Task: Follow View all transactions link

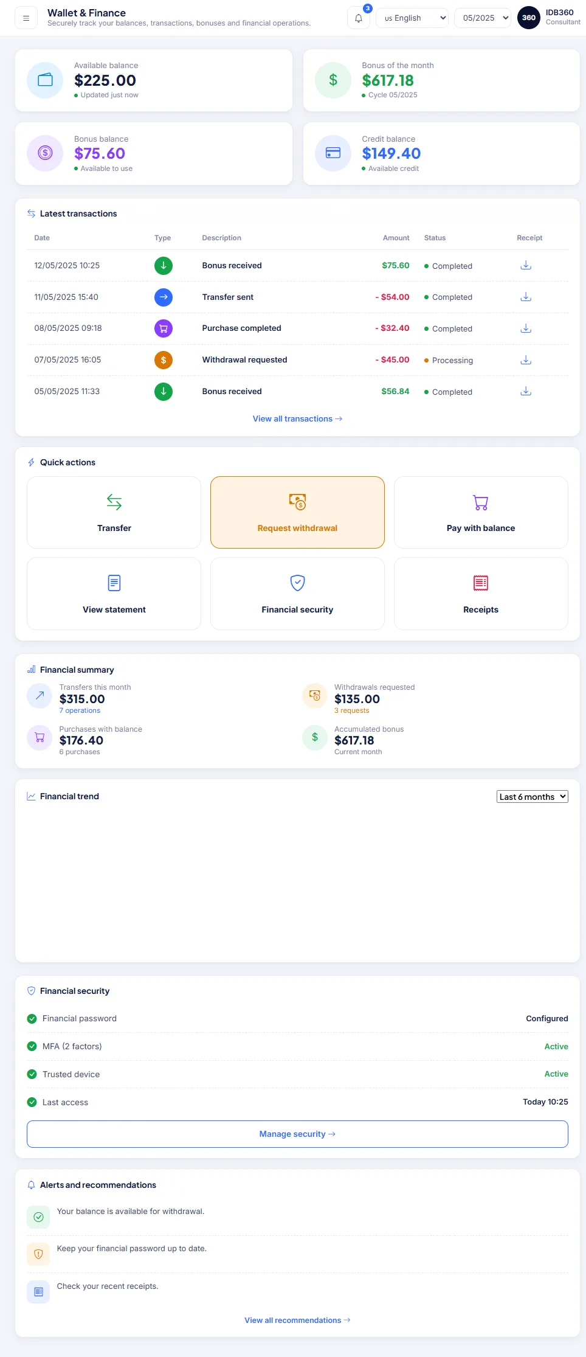Action: (297, 419)
